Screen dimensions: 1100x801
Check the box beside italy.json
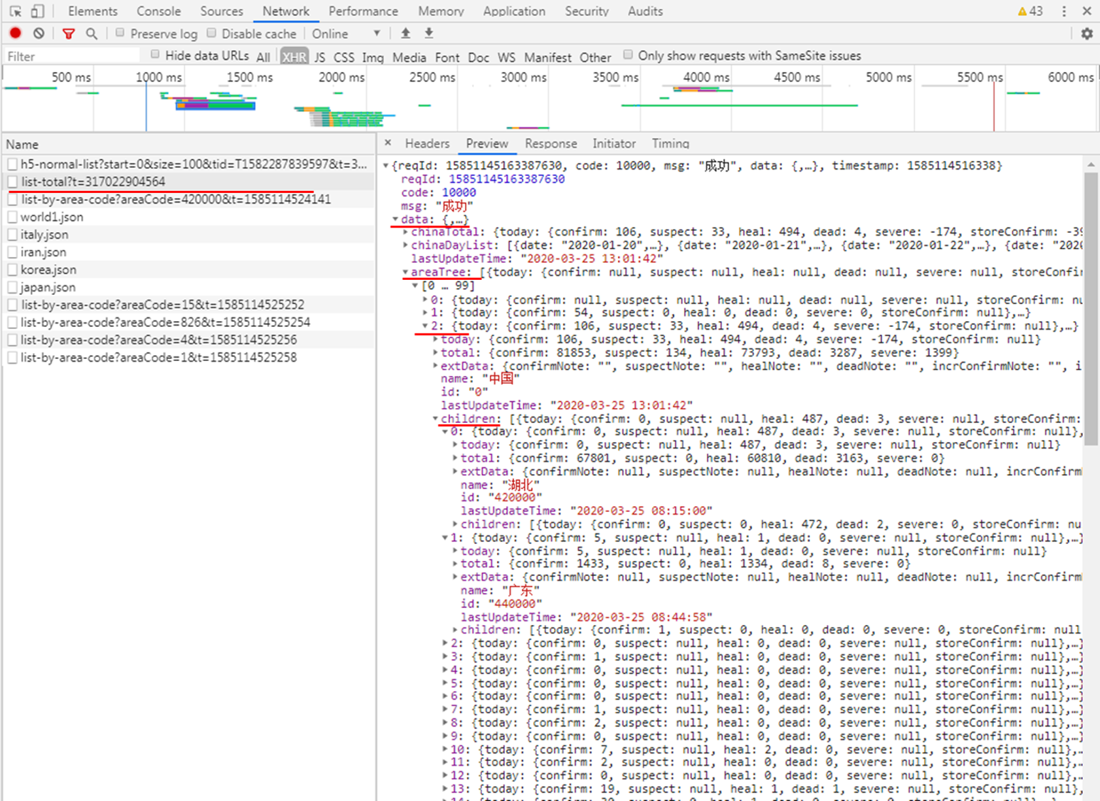12,235
